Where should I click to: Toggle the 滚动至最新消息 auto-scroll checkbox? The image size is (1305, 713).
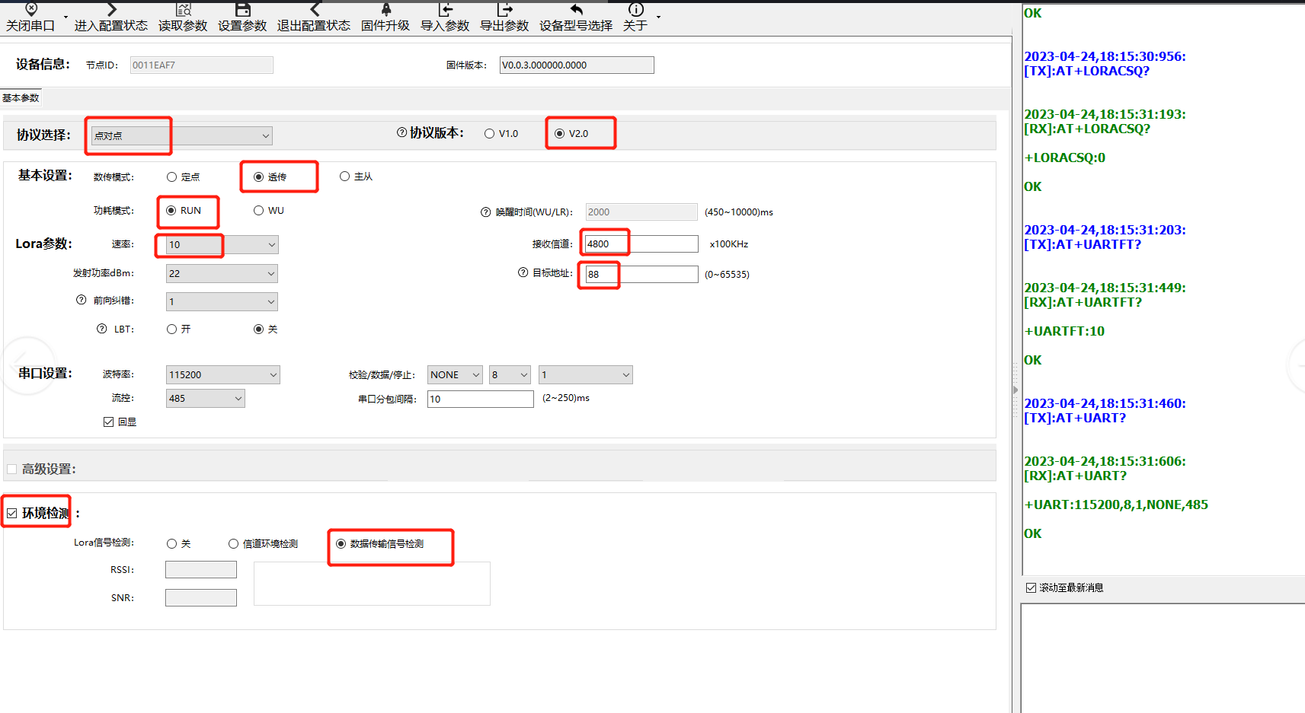(1032, 588)
